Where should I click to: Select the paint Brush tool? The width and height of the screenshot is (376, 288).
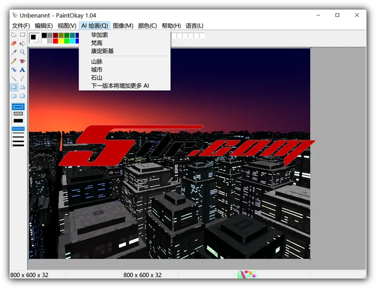coord(22,61)
